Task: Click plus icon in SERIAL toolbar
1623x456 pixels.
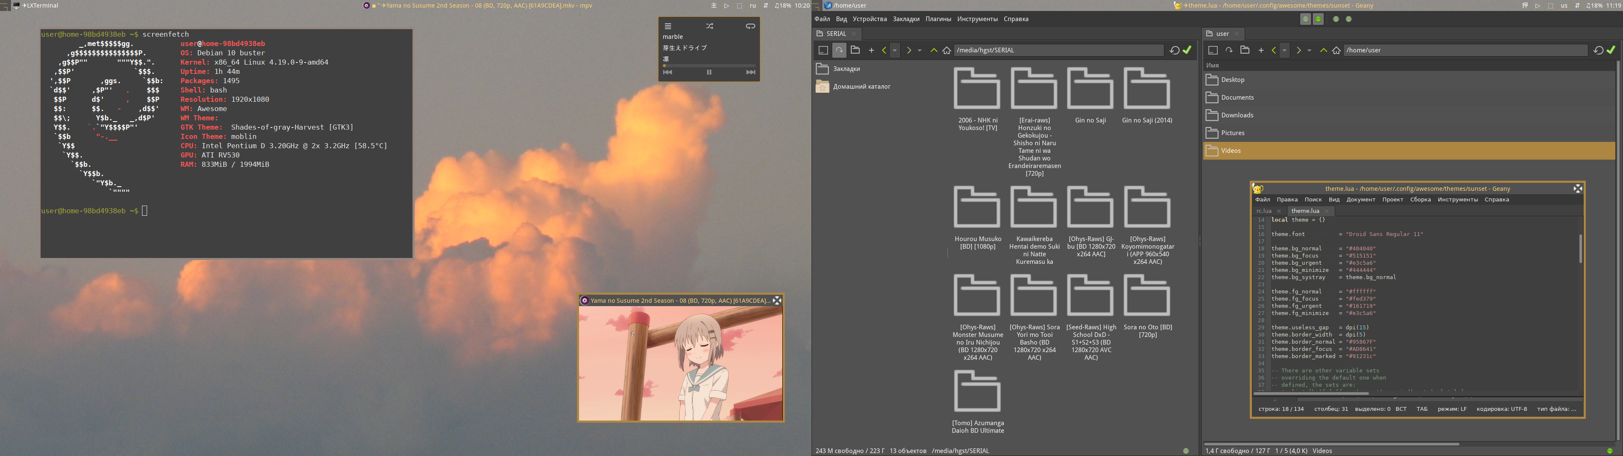Action: click(872, 50)
